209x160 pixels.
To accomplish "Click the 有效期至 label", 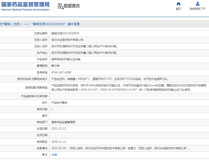I will 42,142.
